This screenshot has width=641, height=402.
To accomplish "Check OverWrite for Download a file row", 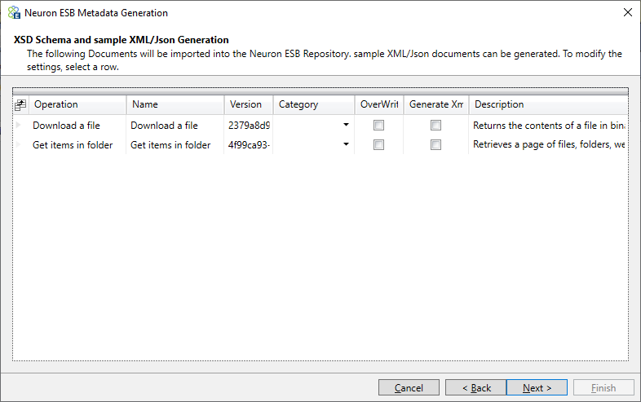I will [x=378, y=125].
